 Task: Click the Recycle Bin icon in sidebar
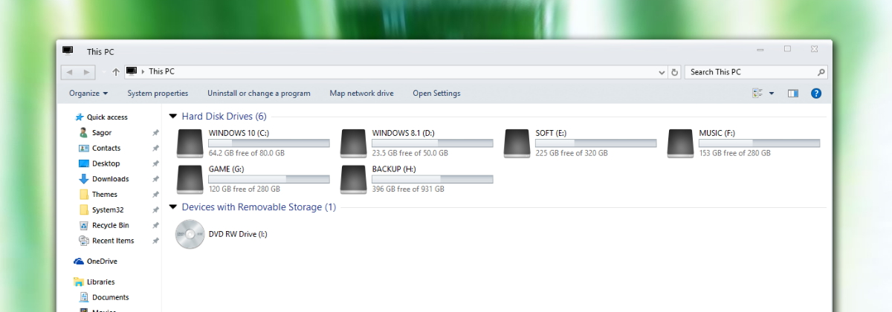tap(84, 225)
